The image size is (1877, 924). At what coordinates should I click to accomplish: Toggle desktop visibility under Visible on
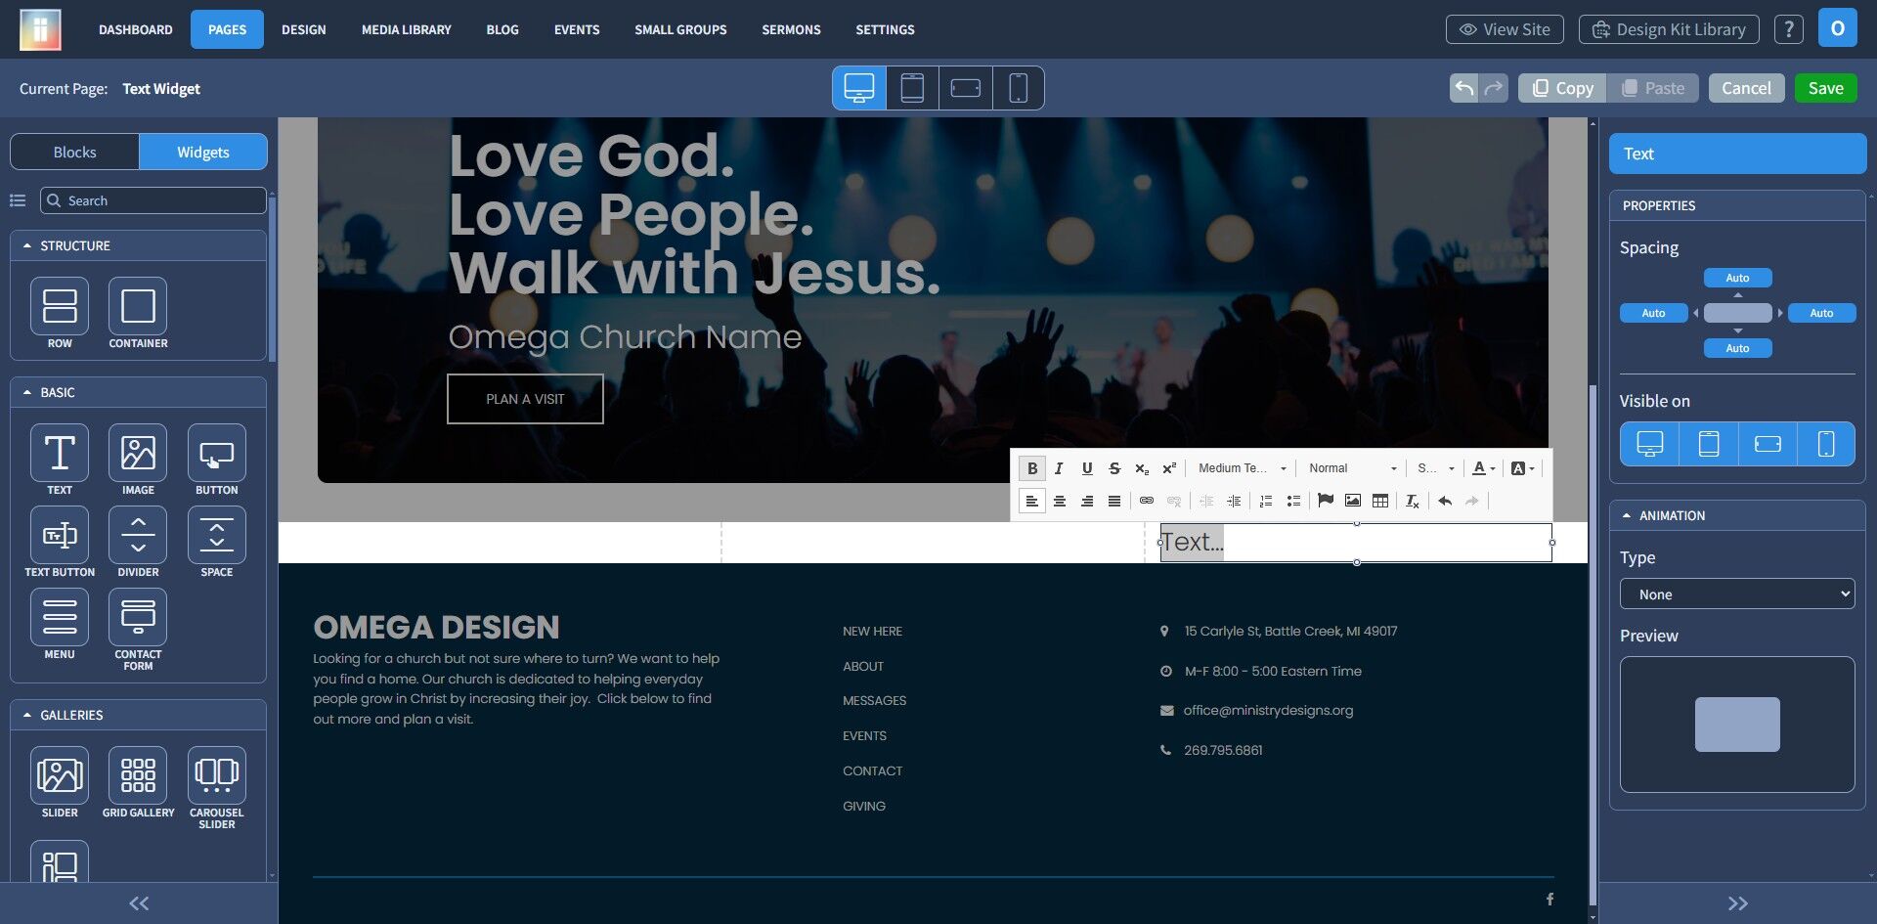coord(1649,444)
